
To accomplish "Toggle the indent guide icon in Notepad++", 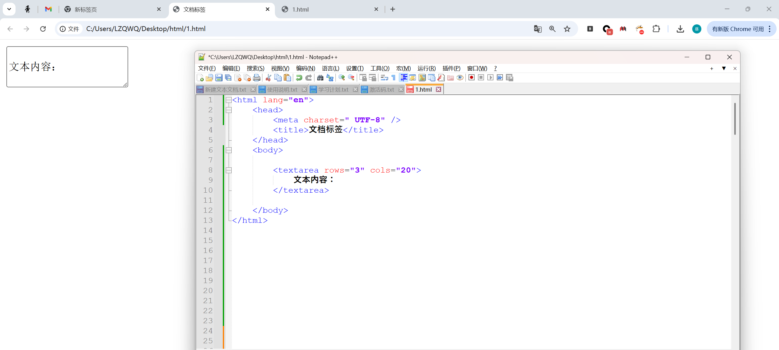I will pyautogui.click(x=404, y=78).
